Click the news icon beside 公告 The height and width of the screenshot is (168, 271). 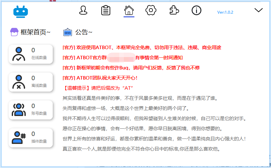pyautogui.click(x=67, y=32)
